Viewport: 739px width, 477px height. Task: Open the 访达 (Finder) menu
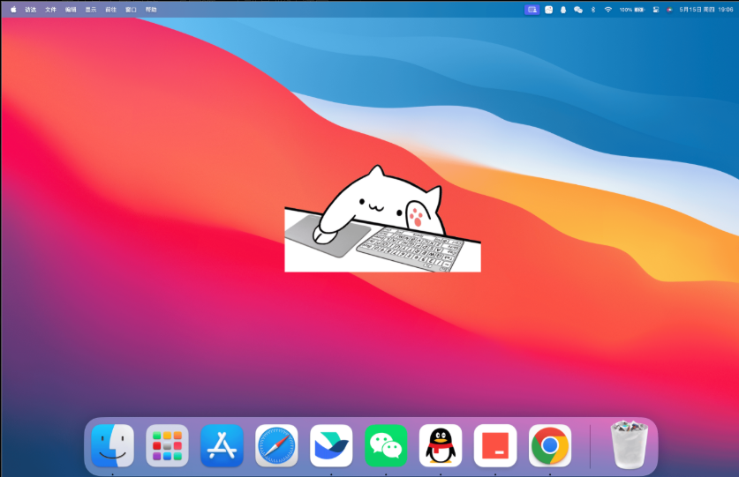[31, 10]
